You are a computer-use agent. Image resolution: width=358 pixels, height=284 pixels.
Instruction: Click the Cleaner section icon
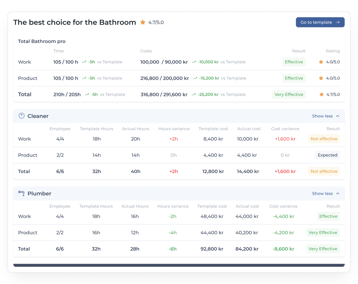pos(21,116)
